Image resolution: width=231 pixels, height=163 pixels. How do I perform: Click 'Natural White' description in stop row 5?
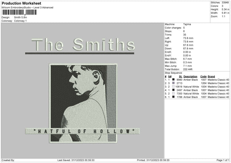click(191, 93)
